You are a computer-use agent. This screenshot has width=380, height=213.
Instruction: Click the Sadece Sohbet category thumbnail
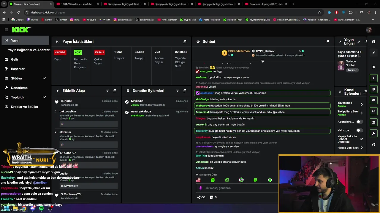click(x=341, y=66)
